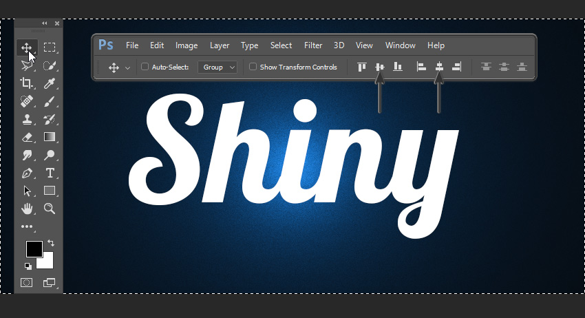Select the Move tool in the toolbox
The width and height of the screenshot is (585, 318).
(26, 47)
